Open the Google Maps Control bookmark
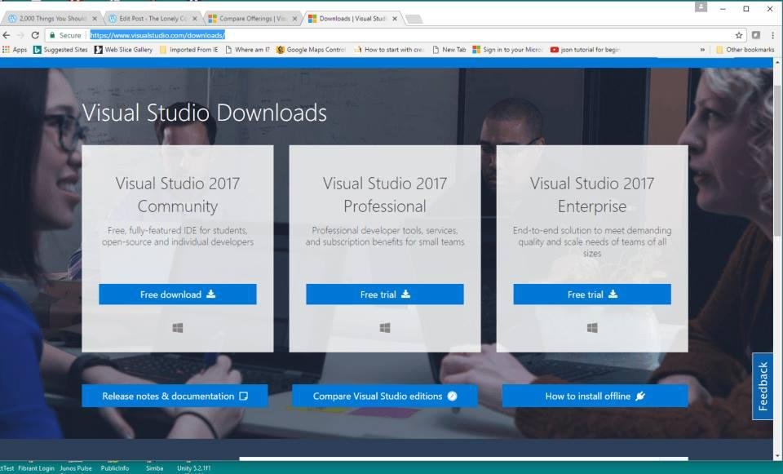The width and height of the screenshot is (783, 474). 311,50
